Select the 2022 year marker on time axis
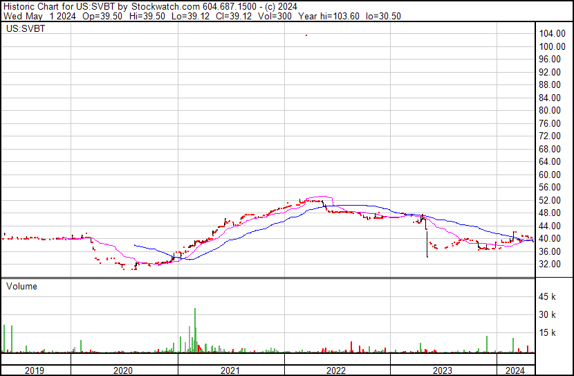This screenshot has width=574, height=376. click(336, 370)
